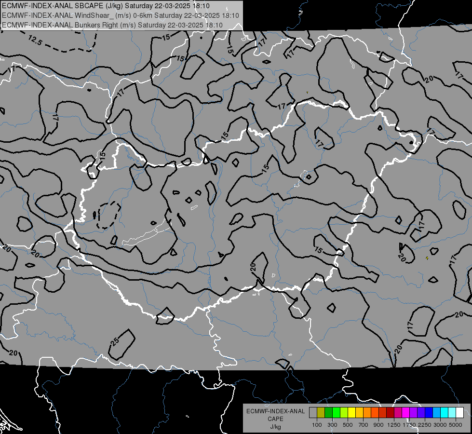Viewport: 472px width, 434px height.
Task: Click the SBCAPE (J/kg) title line
Action: click(x=106, y=6)
